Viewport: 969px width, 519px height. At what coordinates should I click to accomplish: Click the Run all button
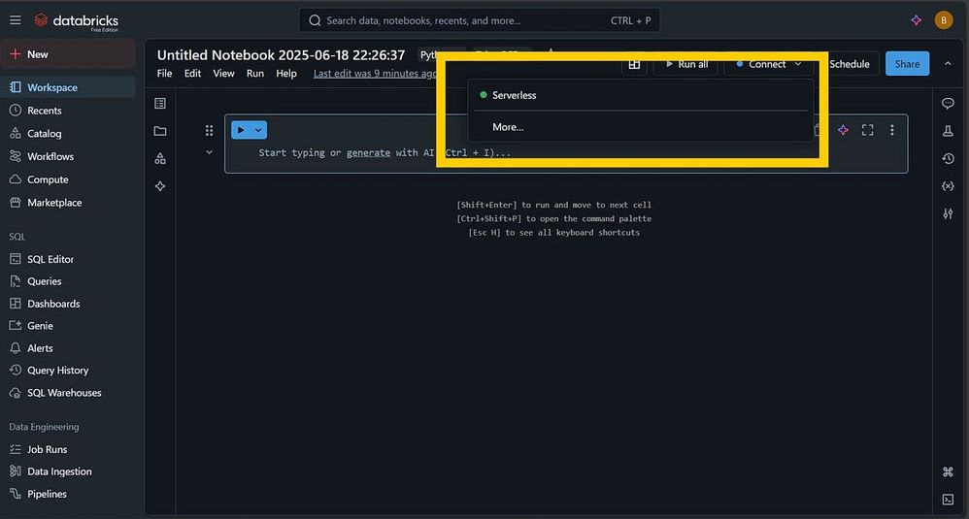point(685,64)
